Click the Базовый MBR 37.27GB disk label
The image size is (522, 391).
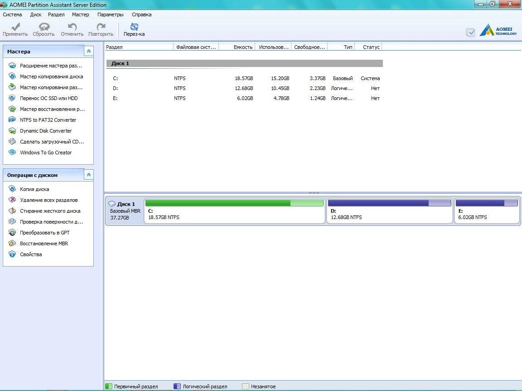click(125, 215)
